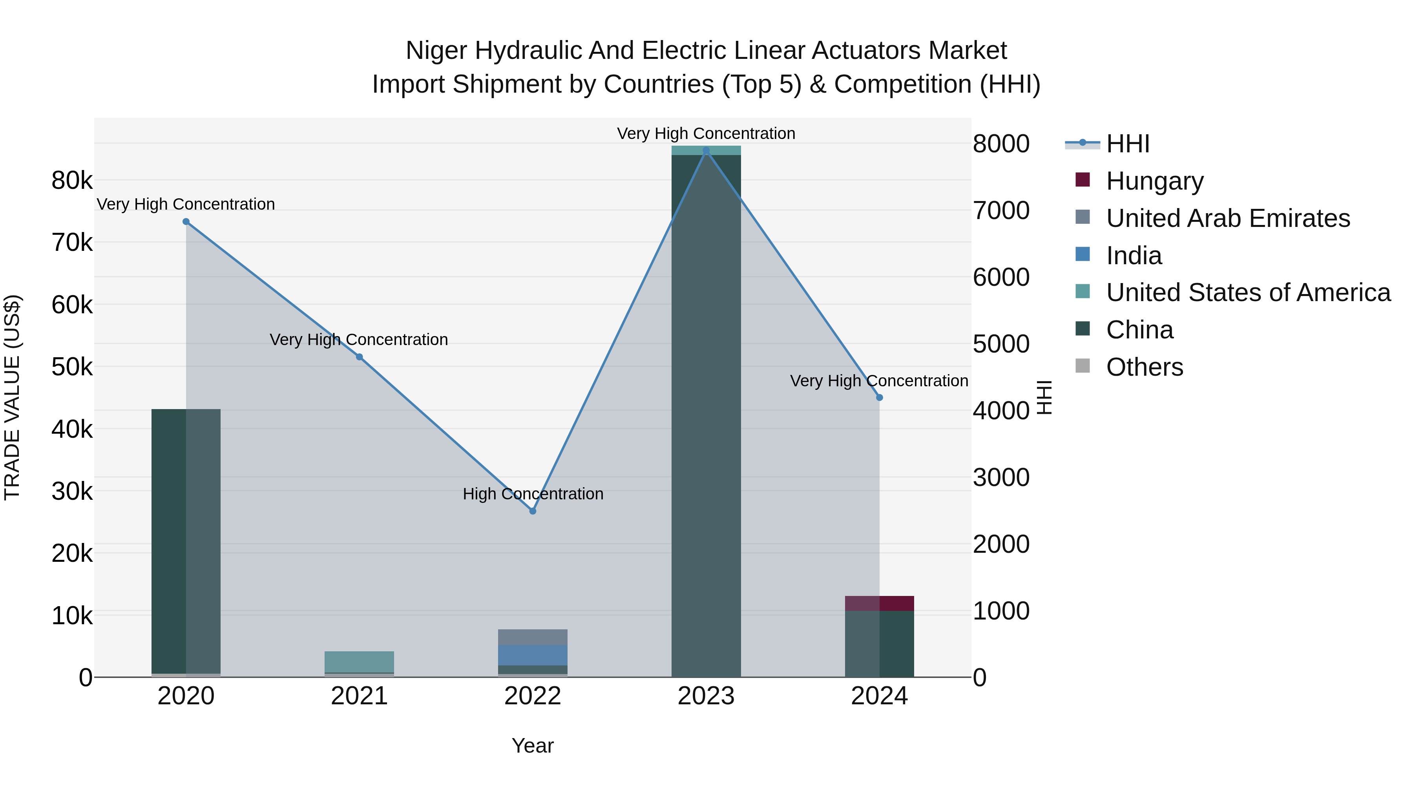Click the United States teal swatch
1413x795 pixels.
(1083, 291)
